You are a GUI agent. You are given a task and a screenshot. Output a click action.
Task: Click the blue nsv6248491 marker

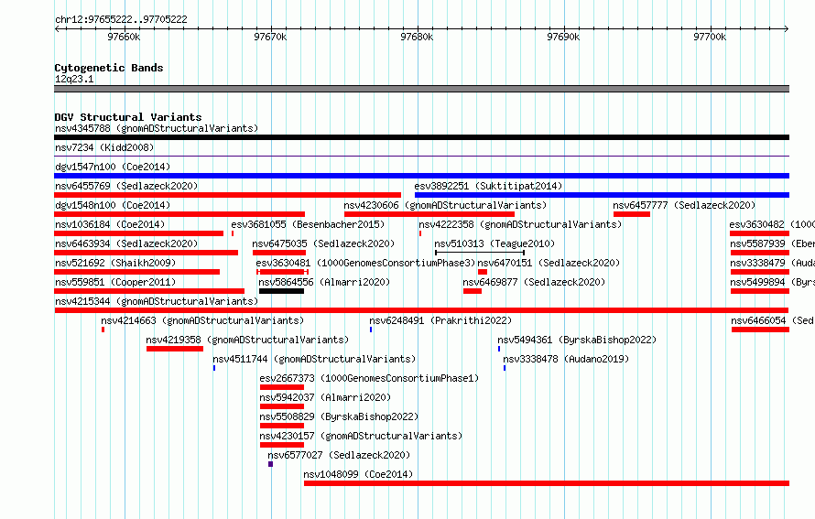point(371,330)
